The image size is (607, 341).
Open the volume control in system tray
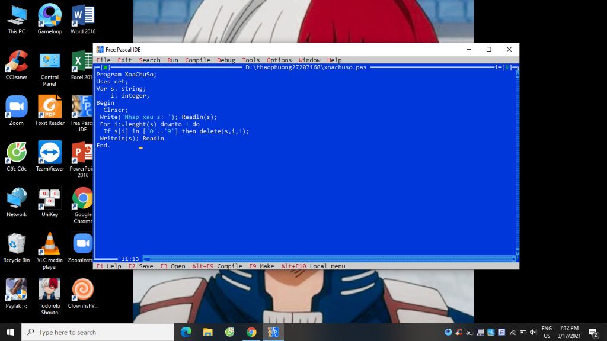click(533, 332)
